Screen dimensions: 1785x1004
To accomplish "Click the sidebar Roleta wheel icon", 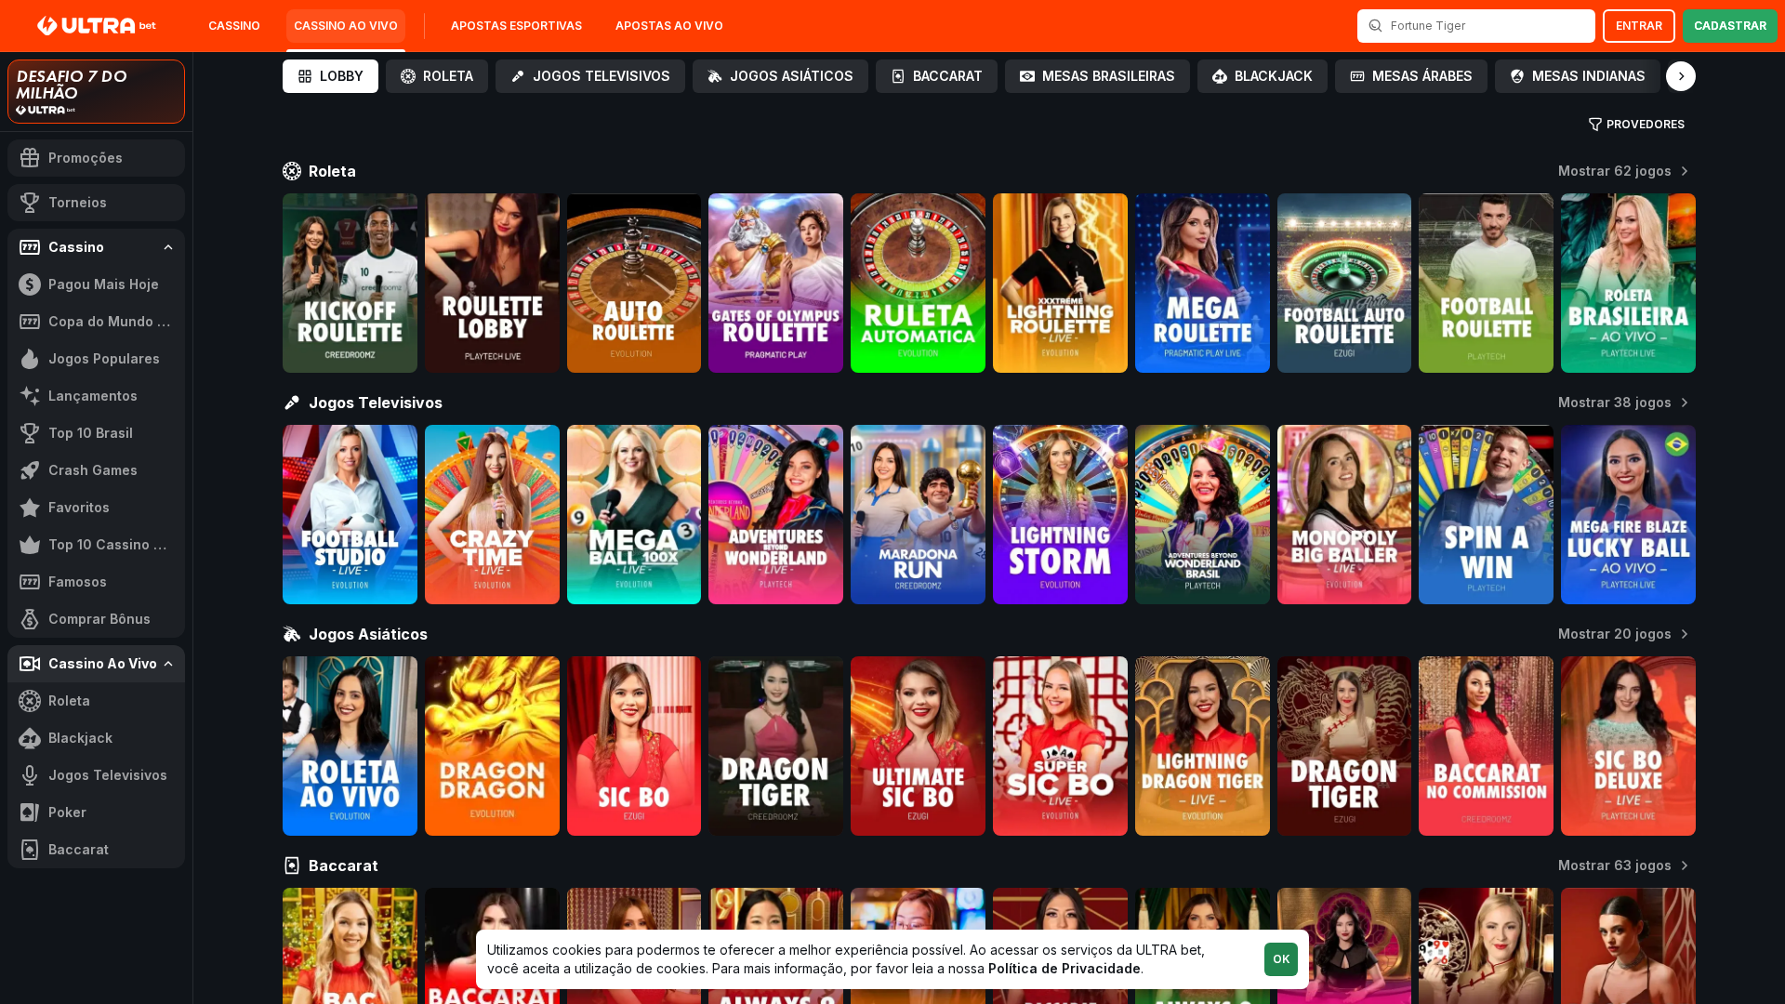I will pos(30,701).
